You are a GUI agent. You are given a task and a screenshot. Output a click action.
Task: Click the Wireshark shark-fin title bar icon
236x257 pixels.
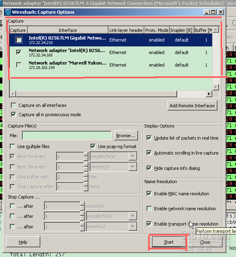click(x=8, y=12)
